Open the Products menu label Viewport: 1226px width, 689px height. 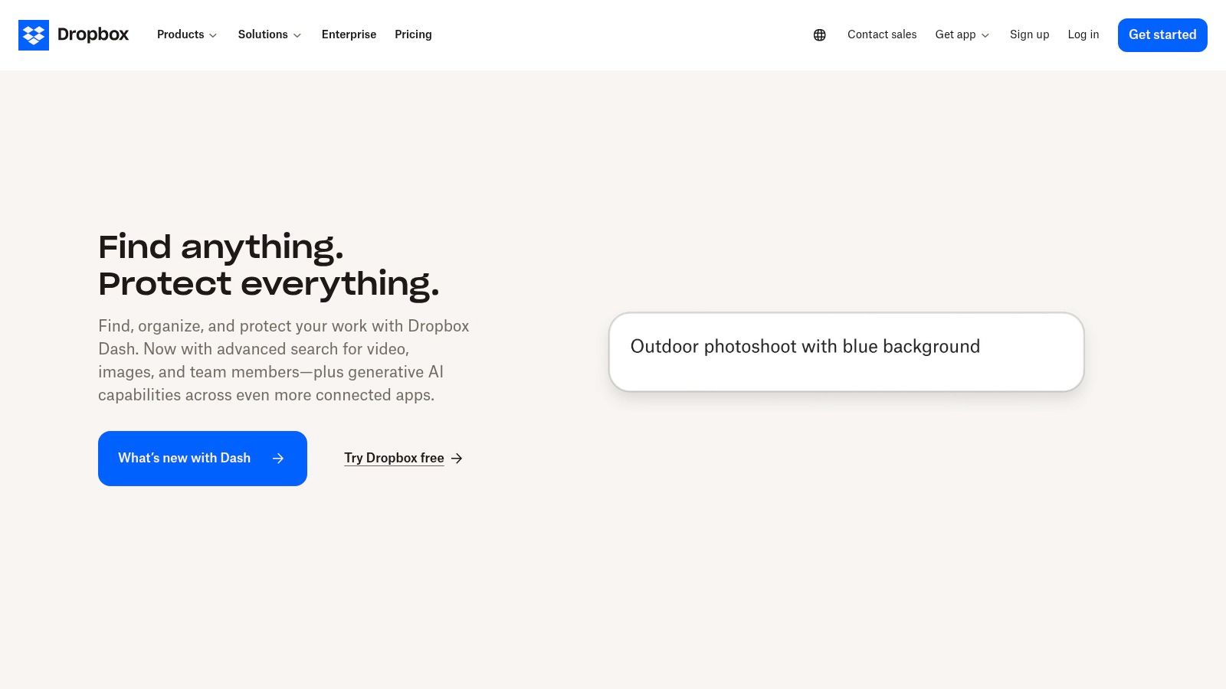(180, 34)
